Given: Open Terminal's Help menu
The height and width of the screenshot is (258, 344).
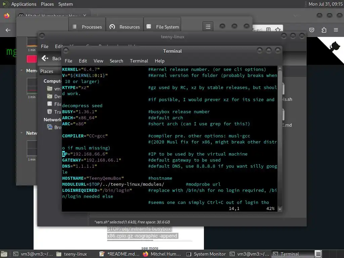Looking at the screenshot, I should coord(160,61).
